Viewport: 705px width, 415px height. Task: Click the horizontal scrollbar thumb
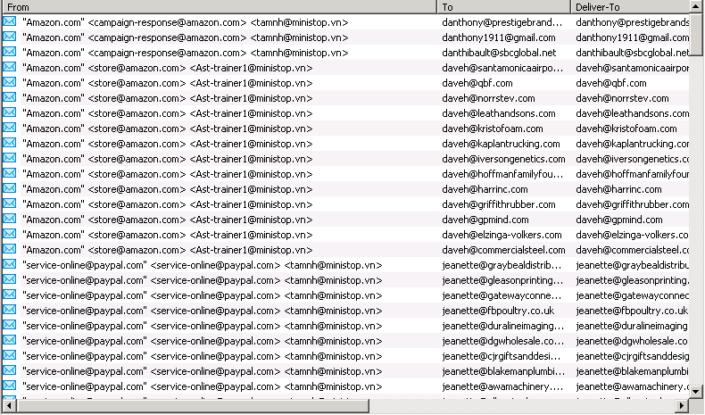pyautogui.click(x=193, y=406)
